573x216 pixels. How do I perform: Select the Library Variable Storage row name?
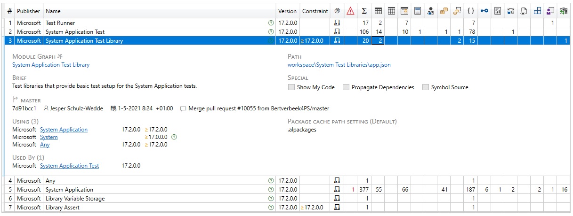click(75, 199)
